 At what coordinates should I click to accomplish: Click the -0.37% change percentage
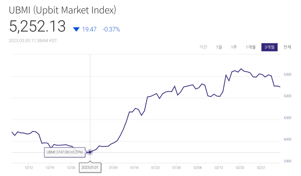[x=111, y=29]
